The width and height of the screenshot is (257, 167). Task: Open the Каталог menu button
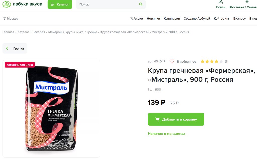tap(60, 4)
